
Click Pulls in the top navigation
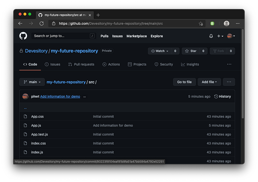point(104,36)
